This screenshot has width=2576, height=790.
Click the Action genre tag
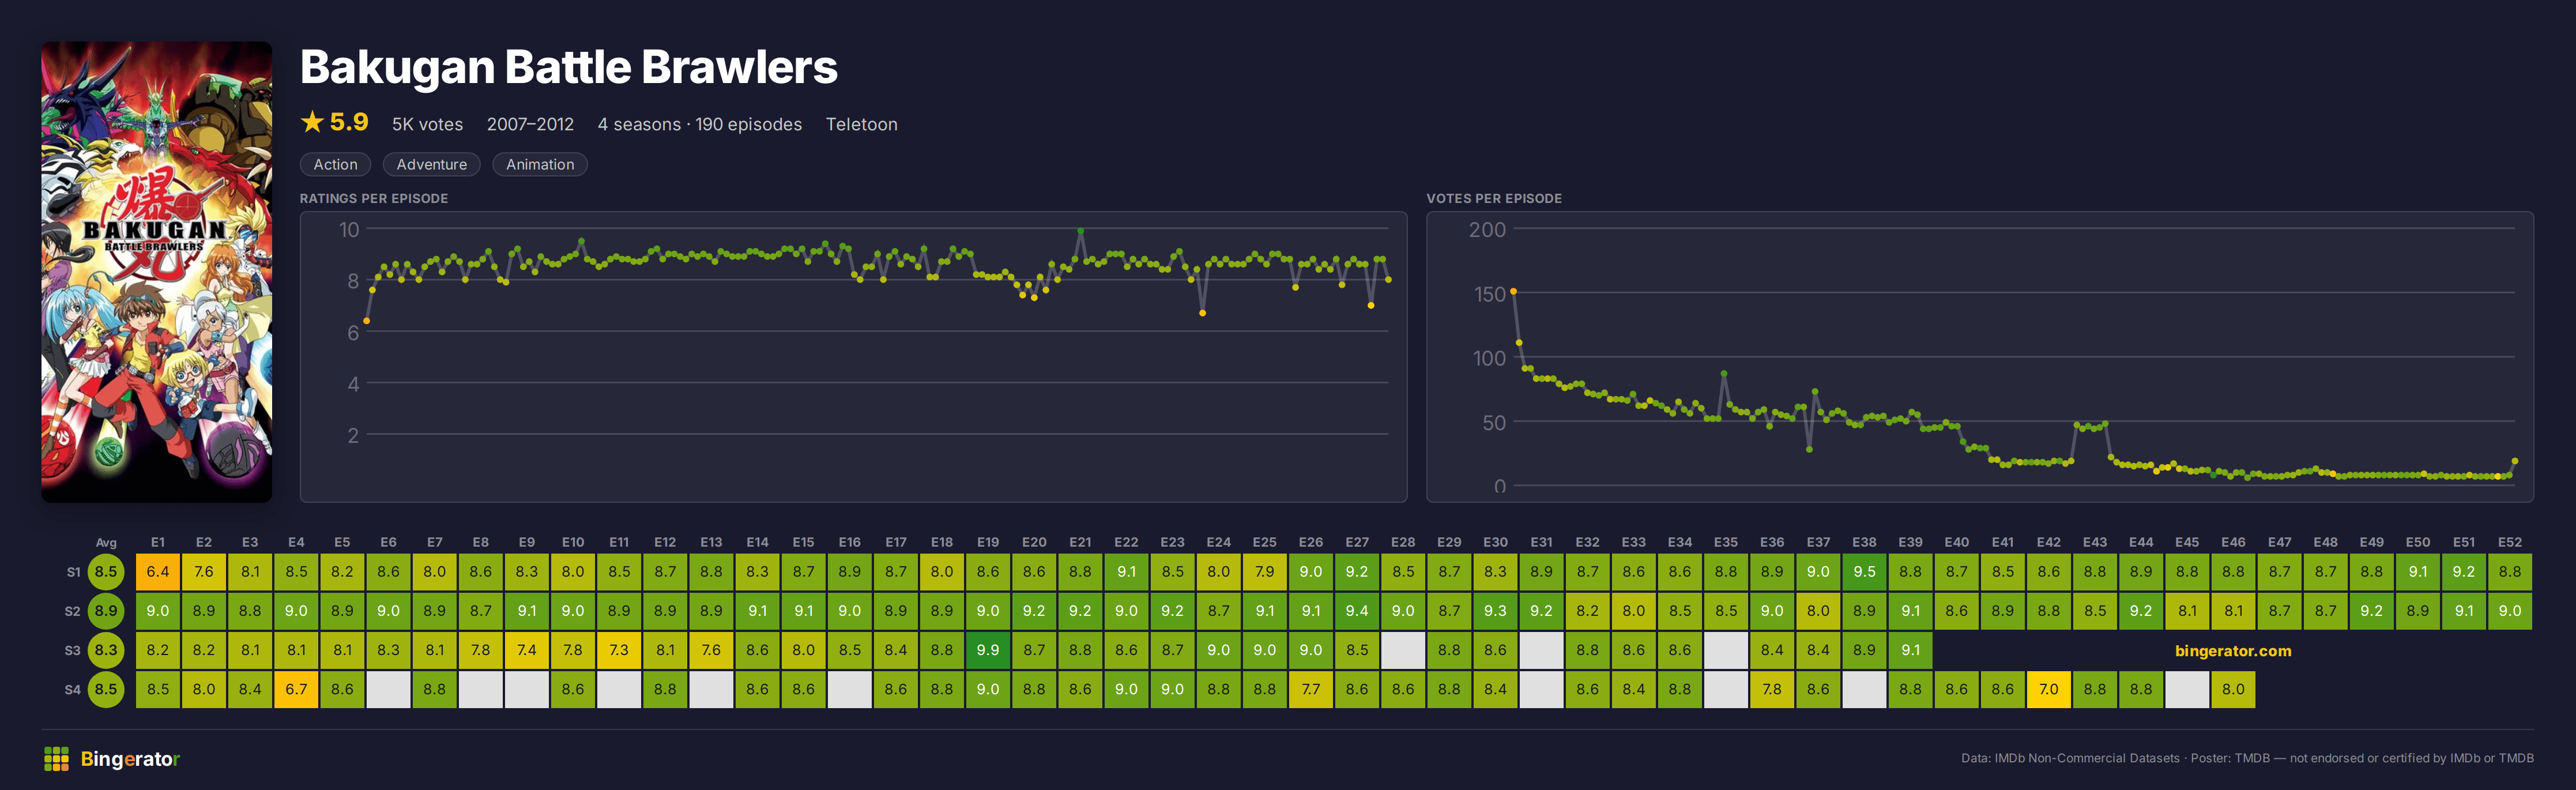point(335,165)
